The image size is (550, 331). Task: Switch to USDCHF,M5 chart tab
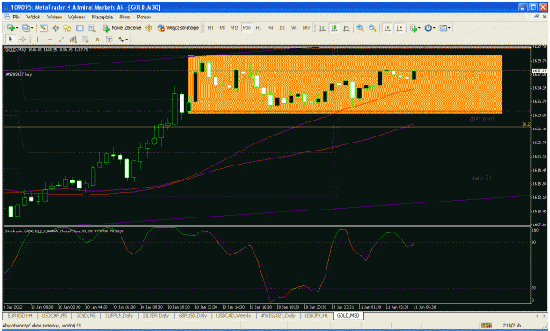pyautogui.click(x=55, y=315)
